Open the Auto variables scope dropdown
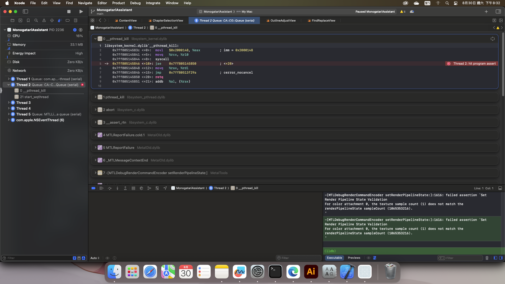Screen dimensions: 505x284 pos(95,258)
